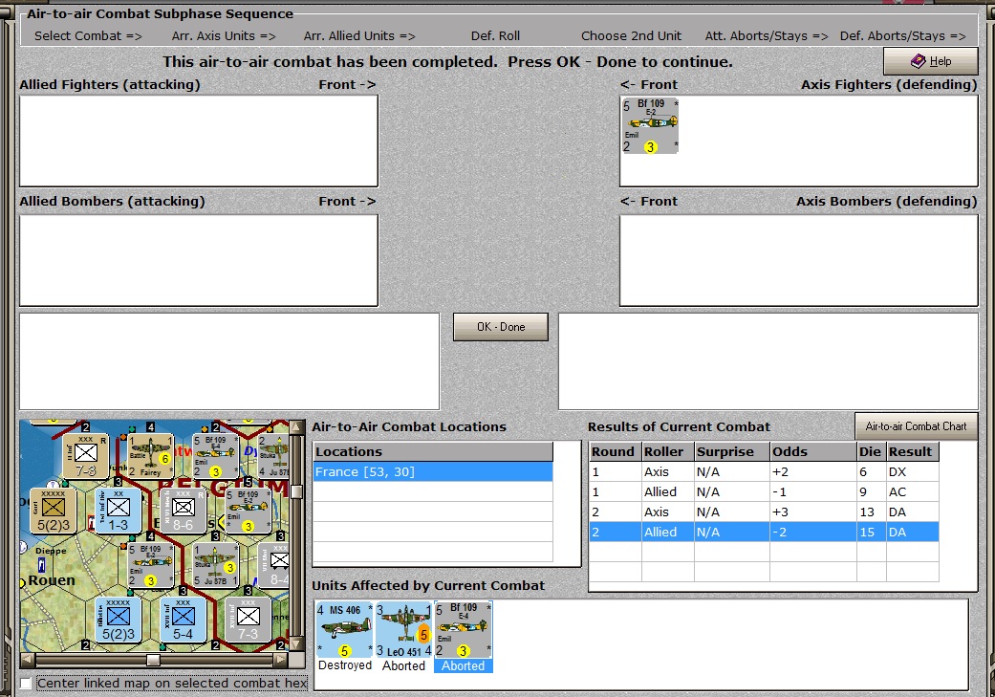The height and width of the screenshot is (697, 995).
Task: Click the Fairey Battle counter on the map
Action: coord(150,456)
